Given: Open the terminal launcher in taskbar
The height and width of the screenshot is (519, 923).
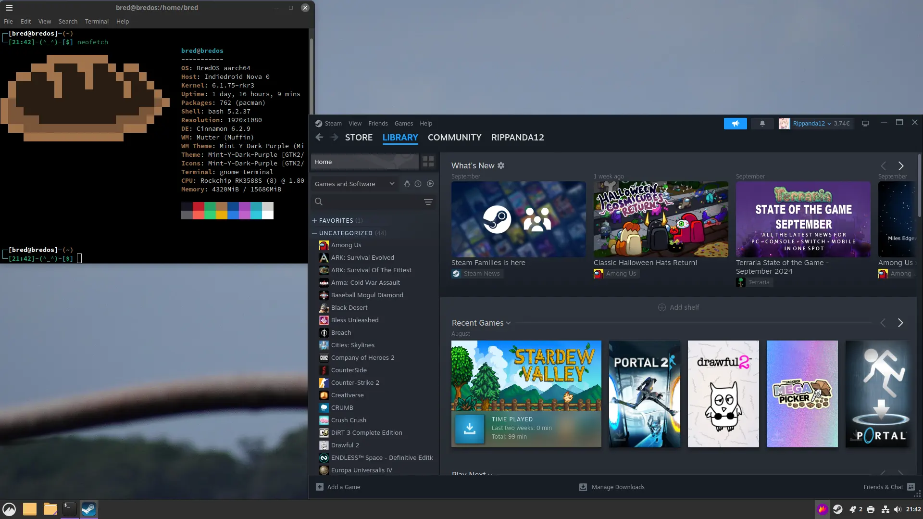Looking at the screenshot, I should click(69, 509).
